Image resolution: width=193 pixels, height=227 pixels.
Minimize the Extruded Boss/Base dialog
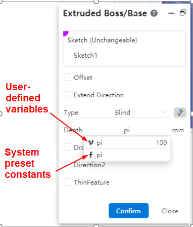pyautogui.click(x=171, y=13)
